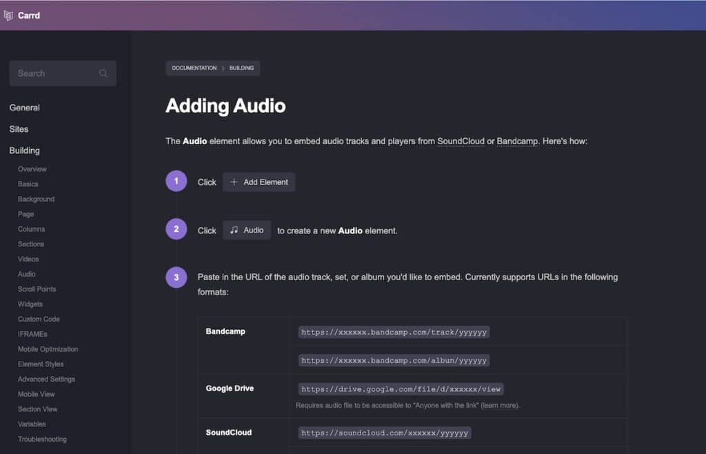Open the Sections sidebar page

point(30,244)
